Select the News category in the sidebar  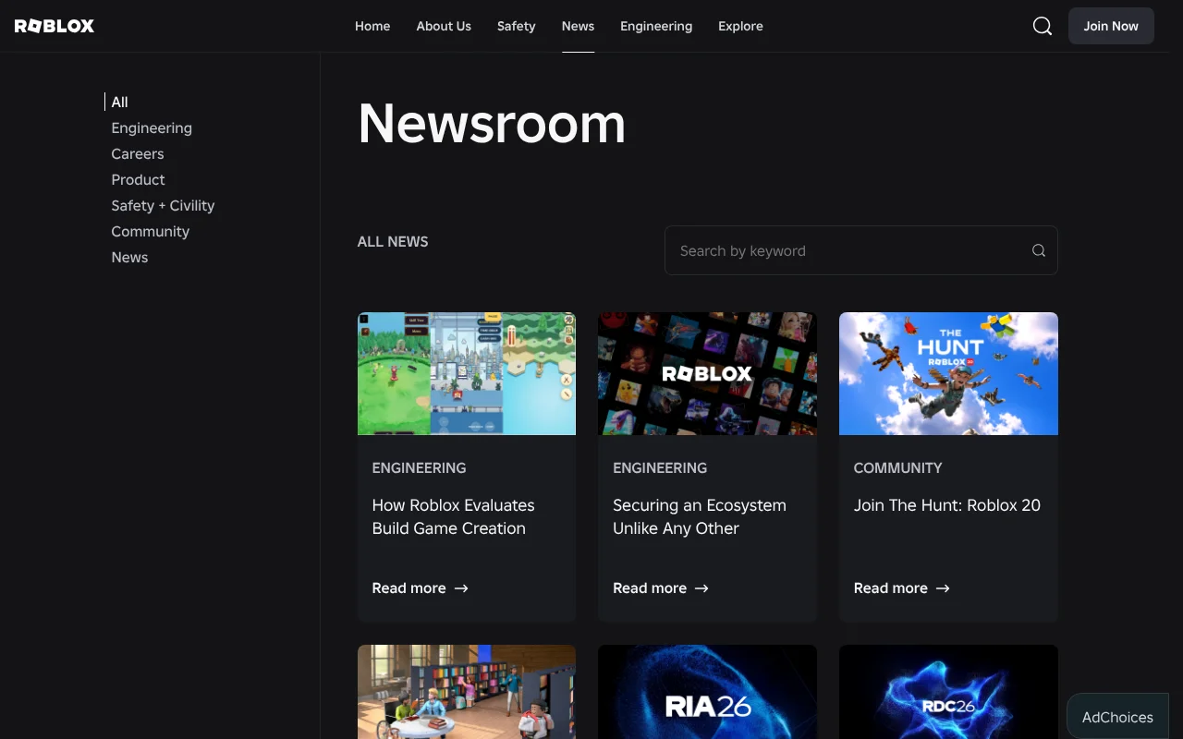click(129, 258)
